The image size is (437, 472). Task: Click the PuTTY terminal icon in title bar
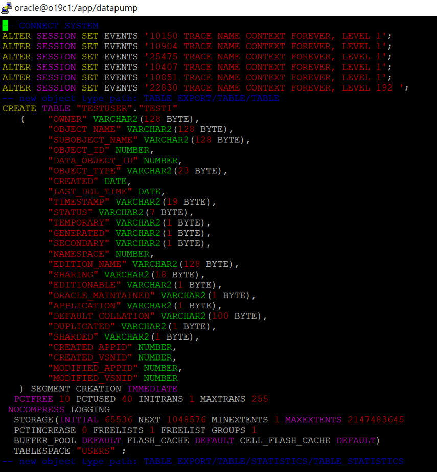click(x=6, y=8)
